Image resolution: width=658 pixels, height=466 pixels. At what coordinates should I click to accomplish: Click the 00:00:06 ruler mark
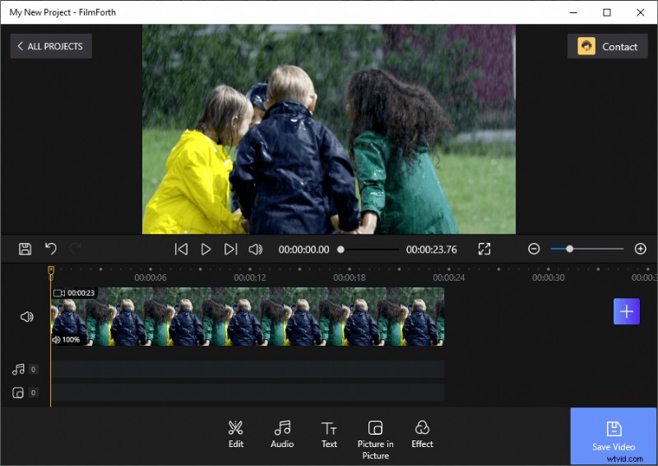pyautogui.click(x=151, y=277)
